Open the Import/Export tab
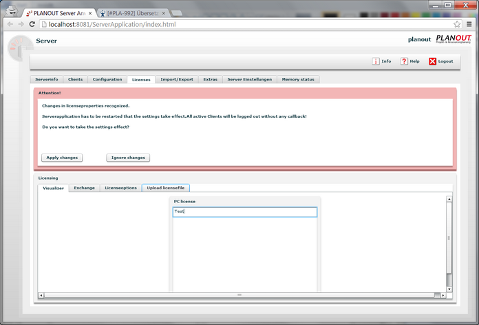Image resolution: width=479 pixels, height=325 pixels. 177,79
